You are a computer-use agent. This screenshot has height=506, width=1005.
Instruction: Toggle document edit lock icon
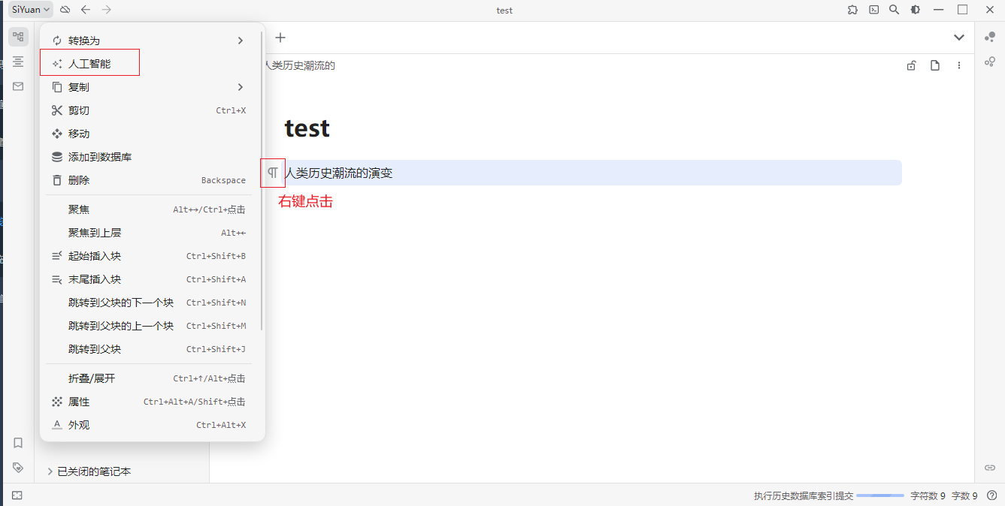click(x=911, y=66)
